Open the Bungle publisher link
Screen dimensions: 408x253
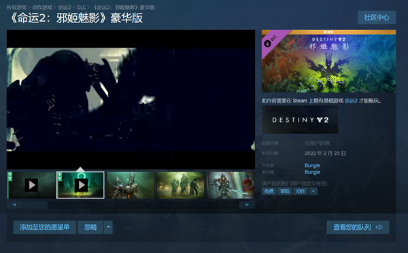[312, 172]
